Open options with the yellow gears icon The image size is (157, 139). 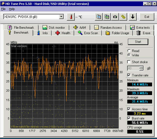pyautogui.click(x=123, y=17)
